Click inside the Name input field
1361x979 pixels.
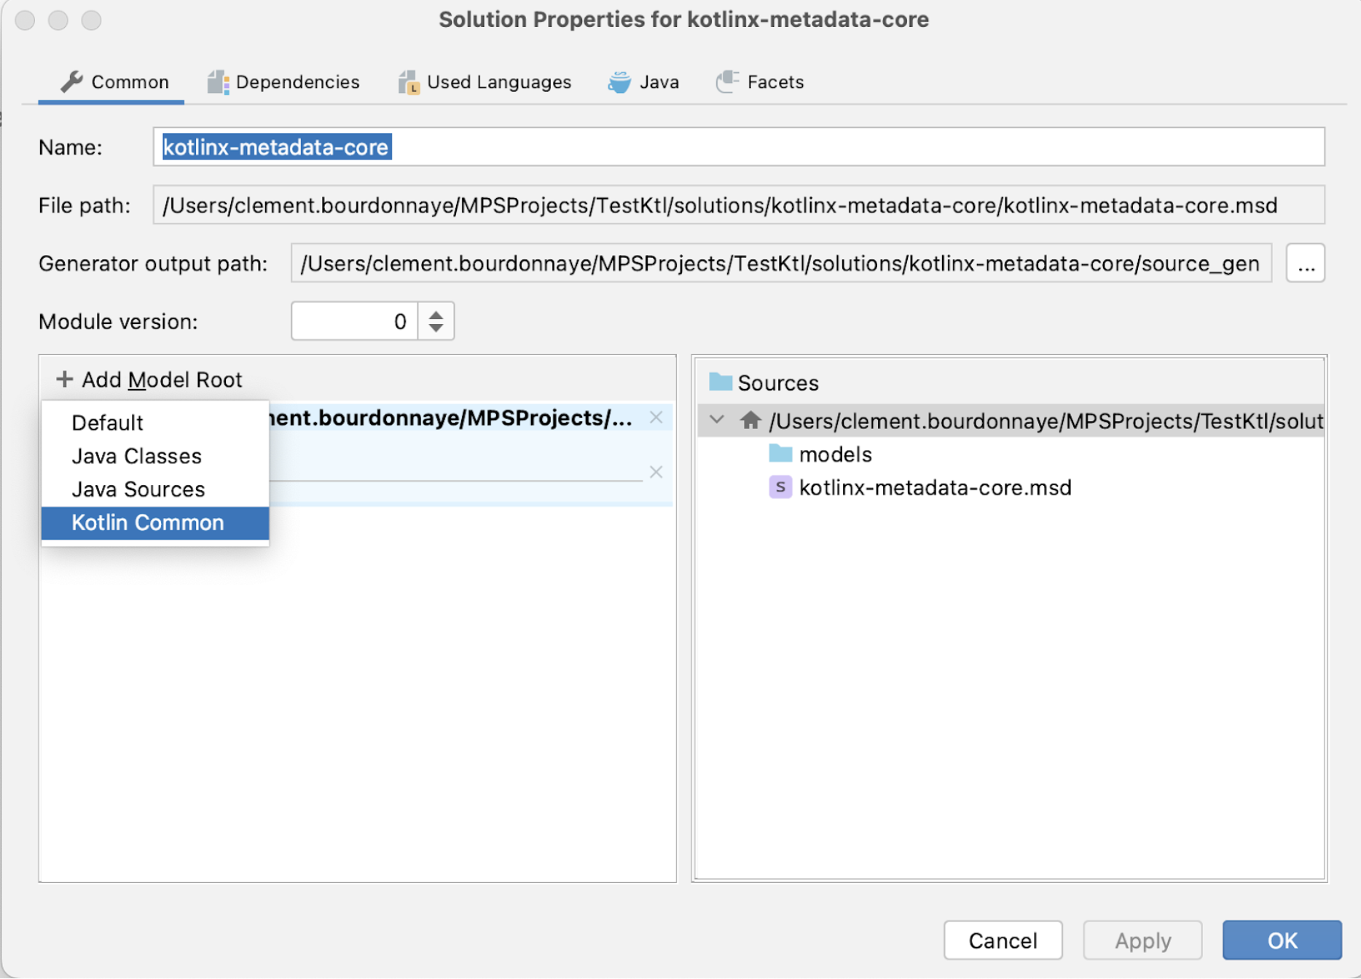pos(510,147)
